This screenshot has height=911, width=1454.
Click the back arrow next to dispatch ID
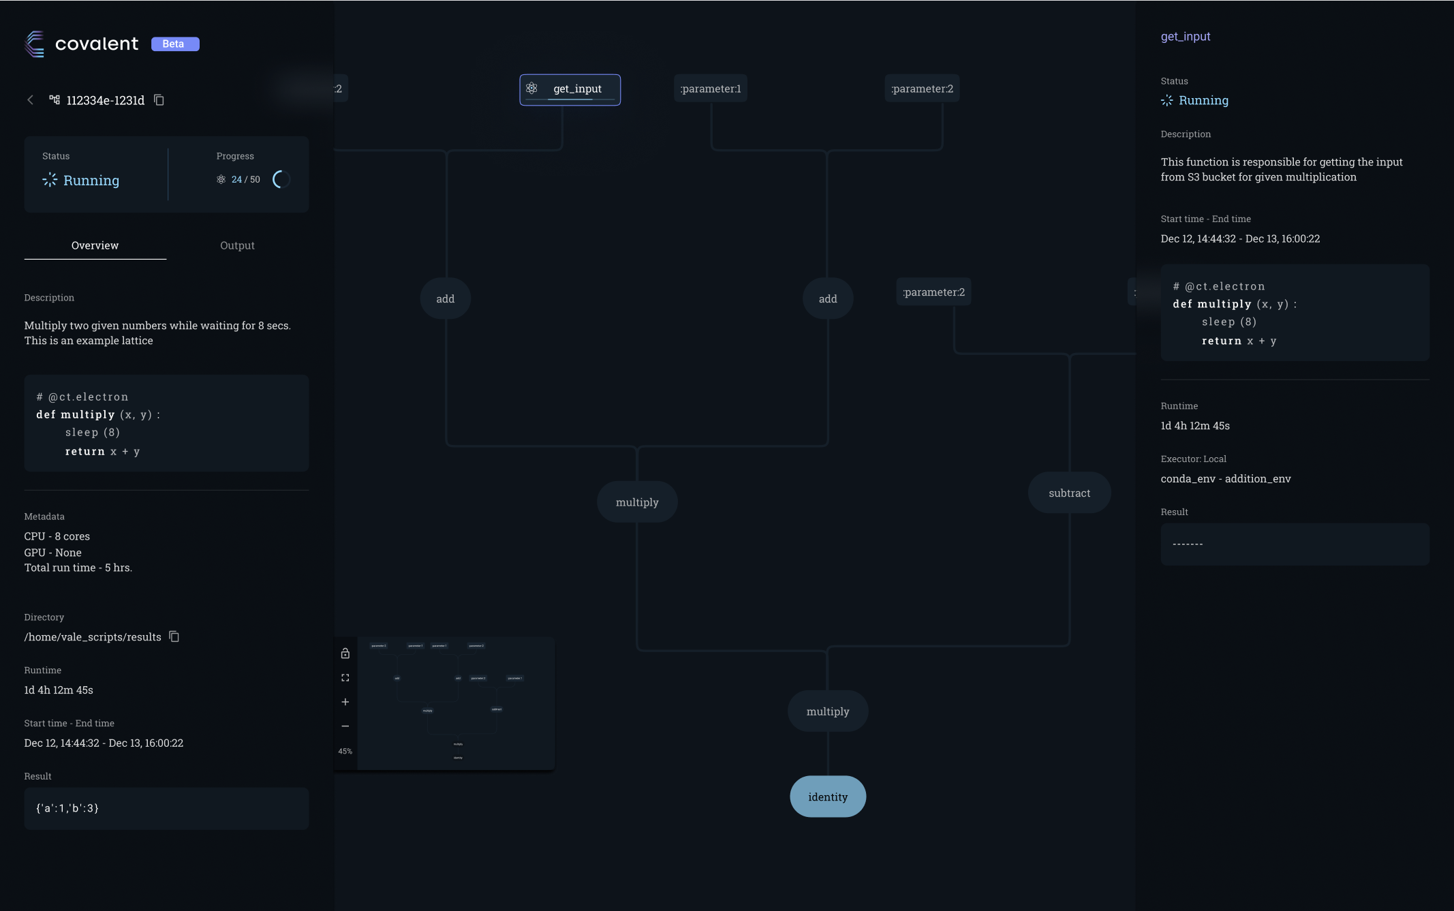[30, 100]
